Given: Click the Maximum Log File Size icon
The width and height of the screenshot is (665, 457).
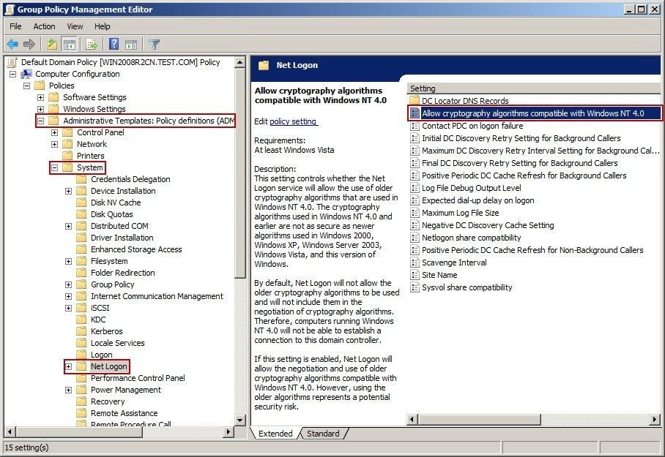Looking at the screenshot, I should click(415, 213).
